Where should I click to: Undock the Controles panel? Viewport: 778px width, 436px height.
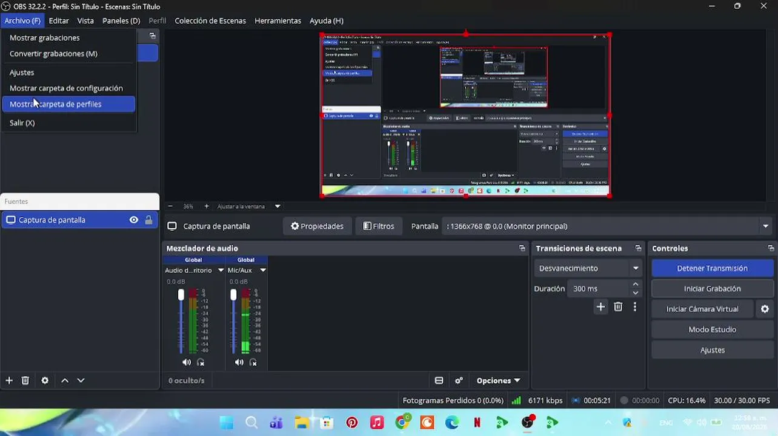click(771, 248)
